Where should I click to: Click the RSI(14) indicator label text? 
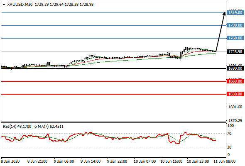click(x=10, y=126)
